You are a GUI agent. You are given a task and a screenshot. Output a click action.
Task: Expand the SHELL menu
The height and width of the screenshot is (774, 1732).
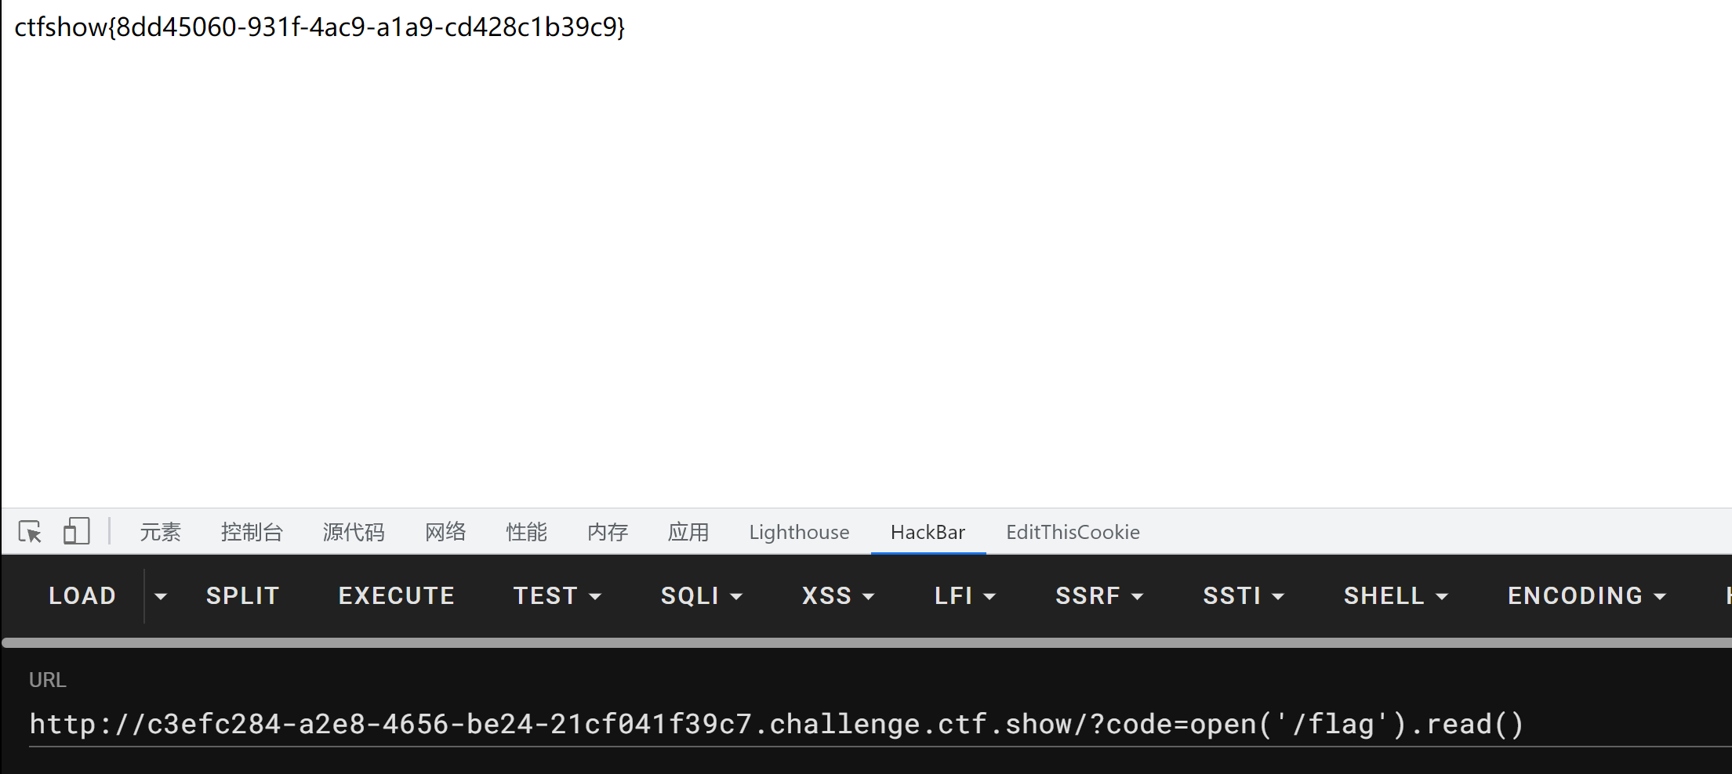tap(1395, 596)
